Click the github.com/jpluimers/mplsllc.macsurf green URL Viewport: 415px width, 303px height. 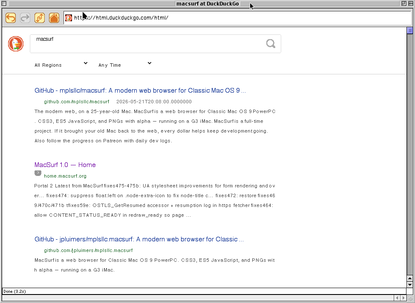point(88,250)
